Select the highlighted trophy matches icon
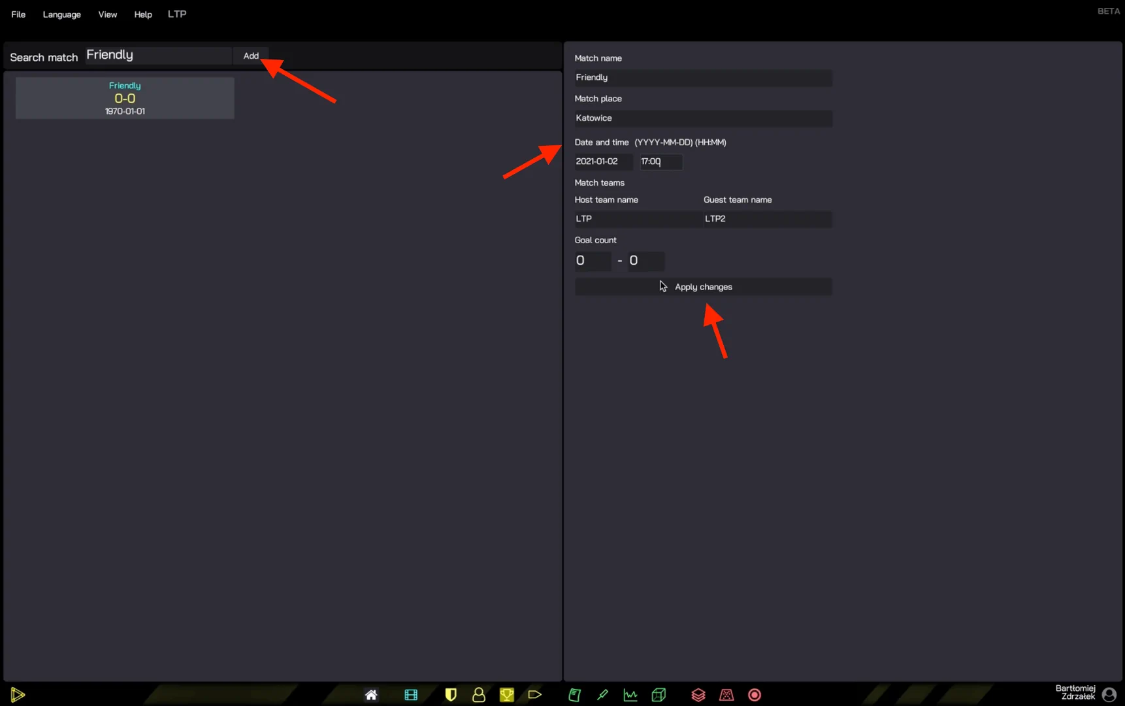1125x706 pixels. click(507, 695)
